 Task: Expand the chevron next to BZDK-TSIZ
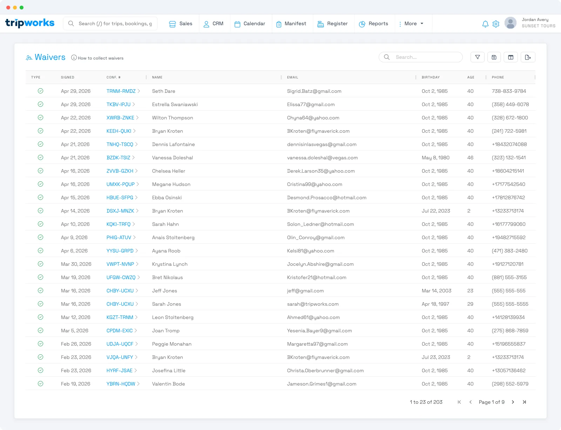tap(134, 158)
